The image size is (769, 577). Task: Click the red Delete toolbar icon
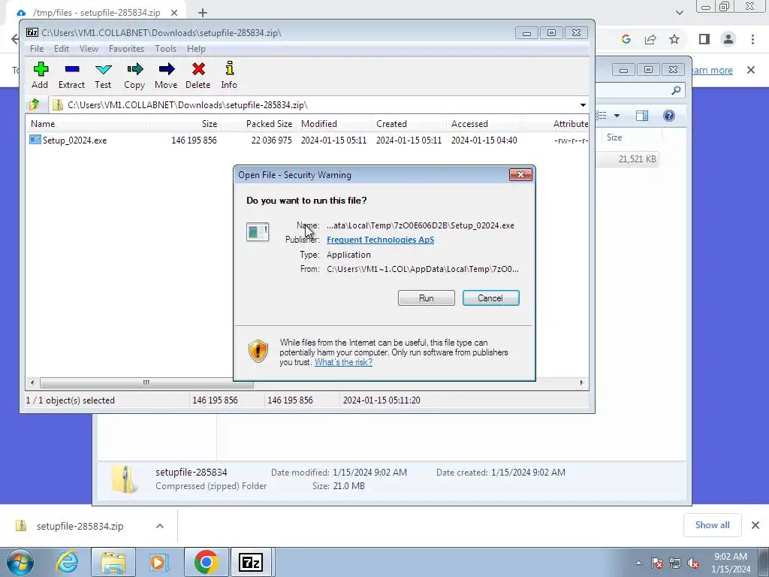tap(198, 75)
